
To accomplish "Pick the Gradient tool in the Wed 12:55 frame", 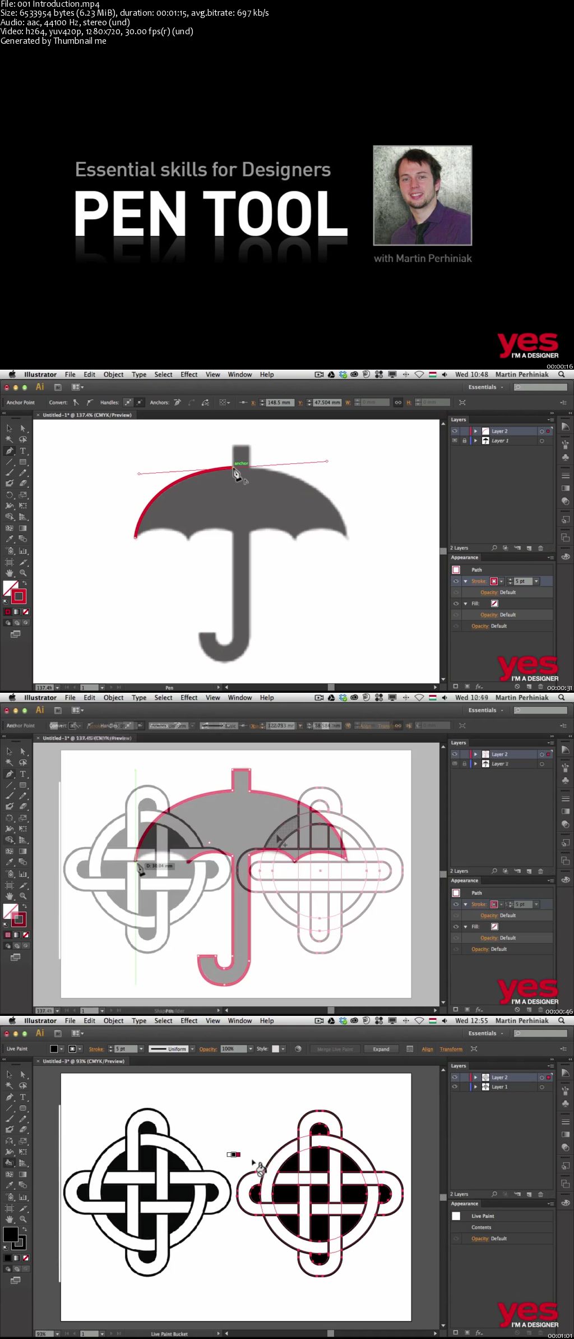I will point(23,1174).
